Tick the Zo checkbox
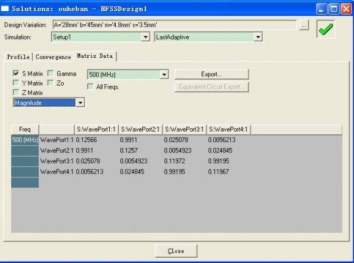Image resolution: width=354 pixels, height=263 pixels. (51, 83)
